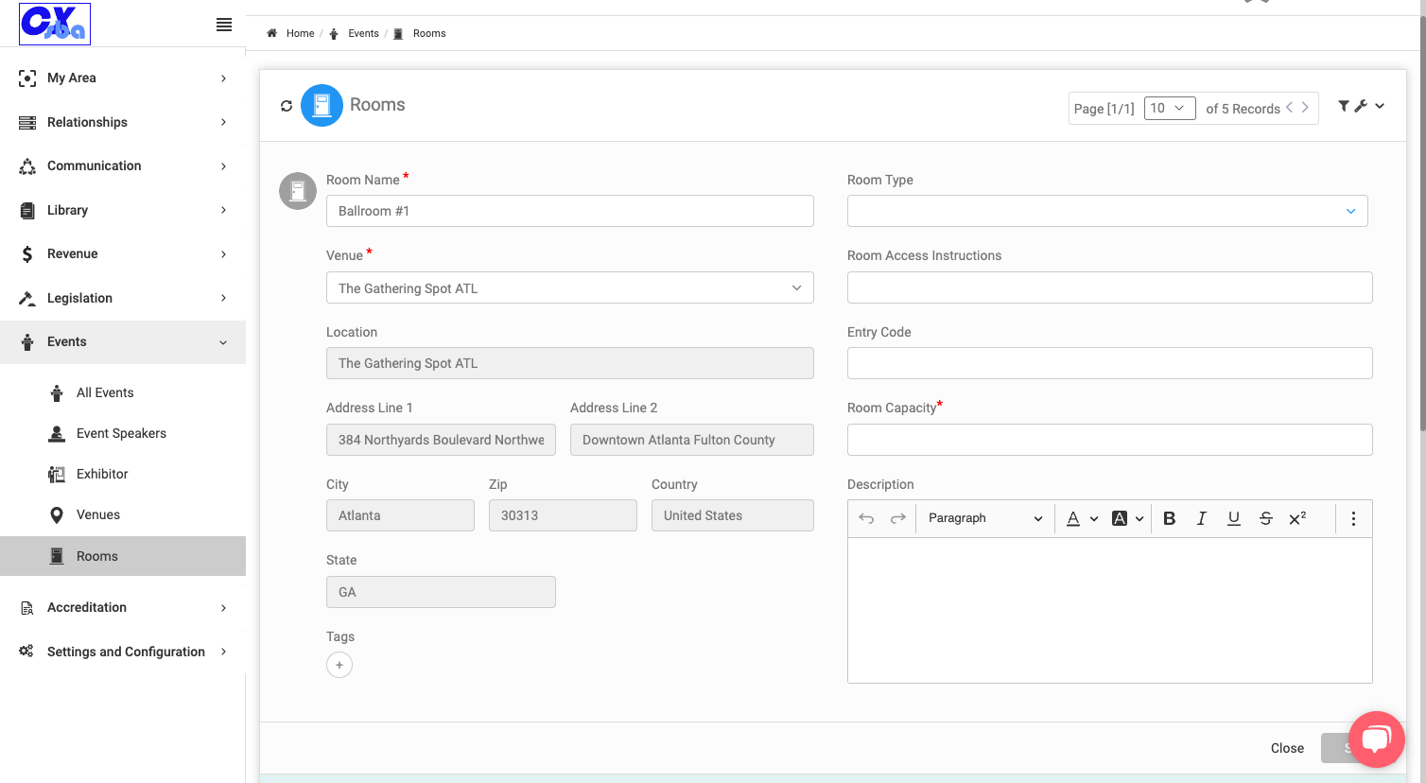Click the Home breadcrumb link
1426x783 pixels.
pyautogui.click(x=300, y=33)
